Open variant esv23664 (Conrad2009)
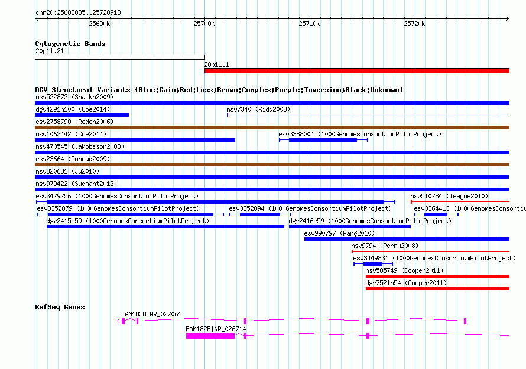526x369 pixels. coord(73,159)
